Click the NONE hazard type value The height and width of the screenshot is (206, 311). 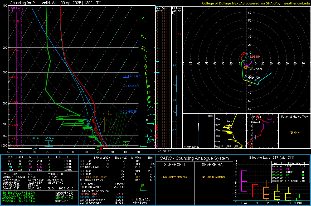pyautogui.click(x=294, y=133)
